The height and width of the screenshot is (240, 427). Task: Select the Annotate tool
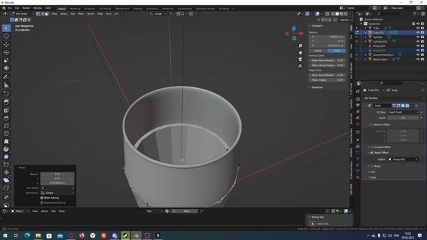click(6, 77)
